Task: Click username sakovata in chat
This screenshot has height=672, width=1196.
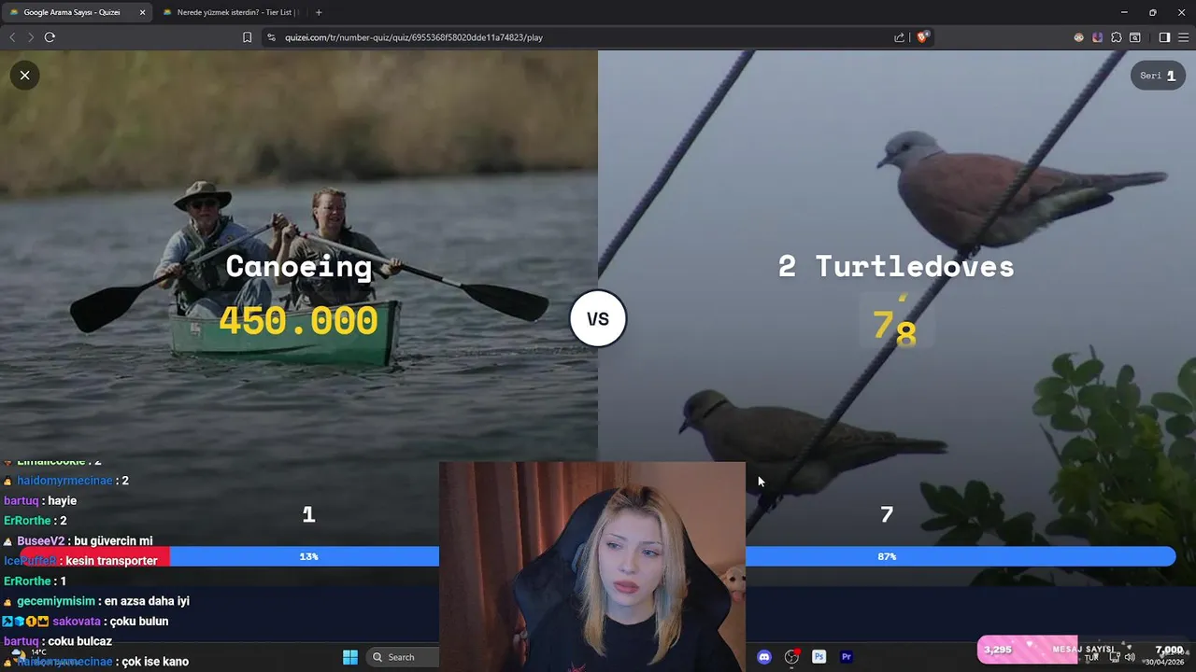Action: click(77, 622)
